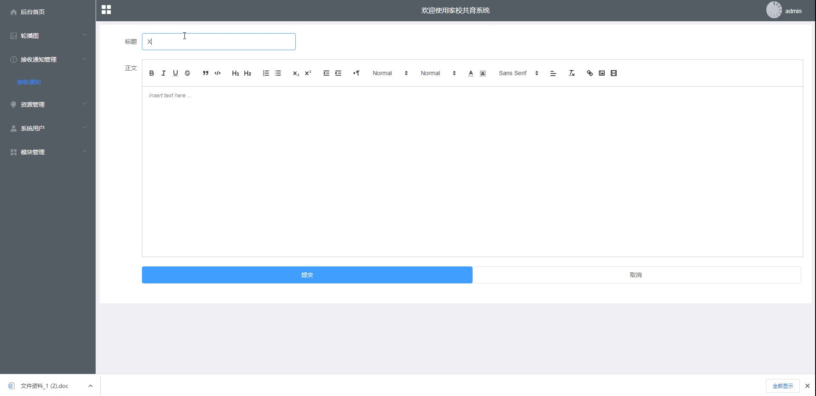816x396 pixels.
Task: Submit the form with 提交 button
Action: tap(307, 275)
